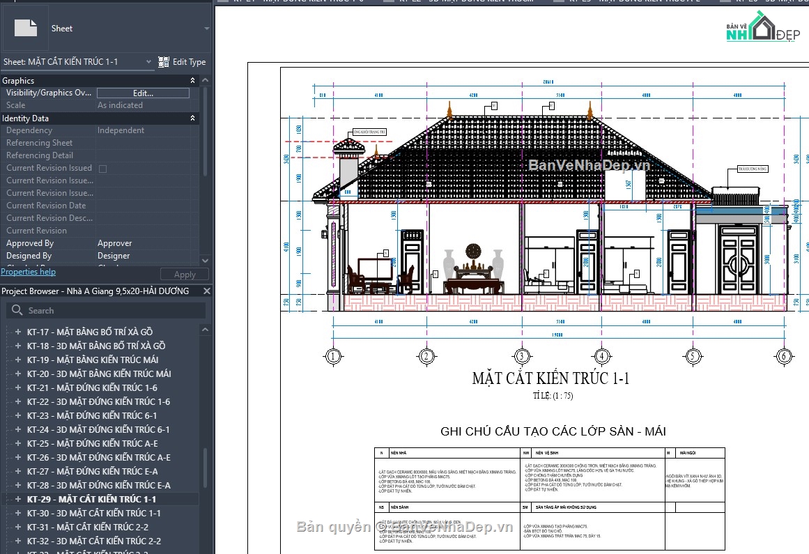The height and width of the screenshot is (554, 809).
Task: Click the Sheet type icon in Properties
Action: (26, 28)
